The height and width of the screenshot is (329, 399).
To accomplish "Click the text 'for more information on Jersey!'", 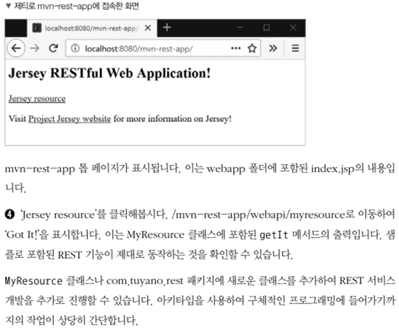I will click(172, 118).
